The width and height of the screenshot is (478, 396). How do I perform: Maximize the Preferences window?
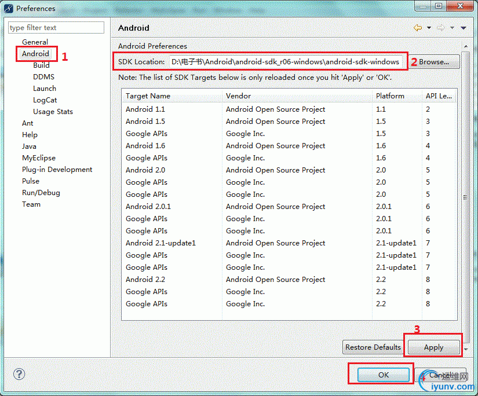coord(439,6)
